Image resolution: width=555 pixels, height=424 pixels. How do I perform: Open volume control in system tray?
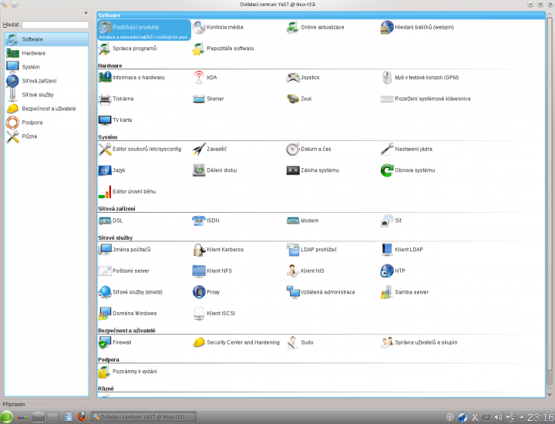pyautogui.click(x=498, y=417)
